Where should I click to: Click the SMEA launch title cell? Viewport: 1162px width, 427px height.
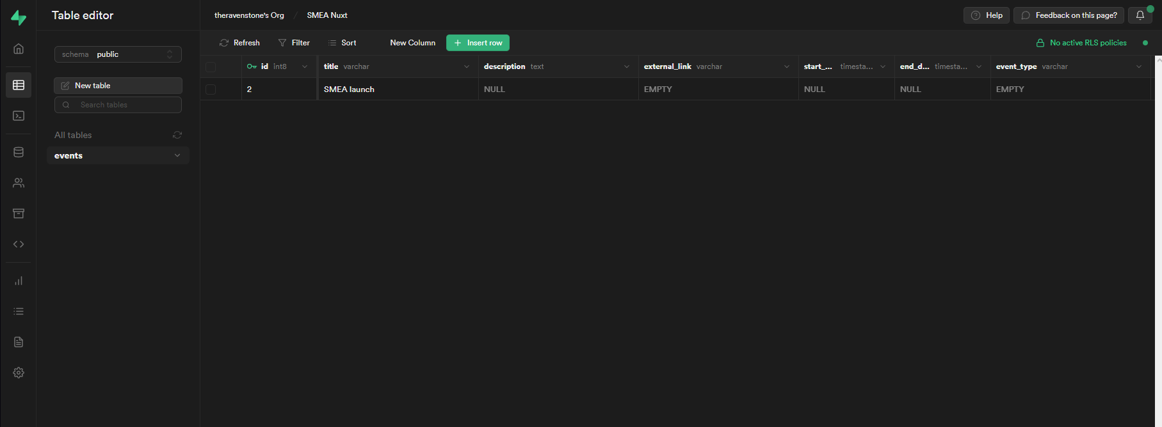[x=398, y=89]
